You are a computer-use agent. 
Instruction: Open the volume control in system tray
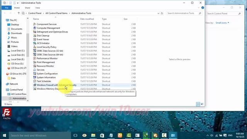(212, 136)
